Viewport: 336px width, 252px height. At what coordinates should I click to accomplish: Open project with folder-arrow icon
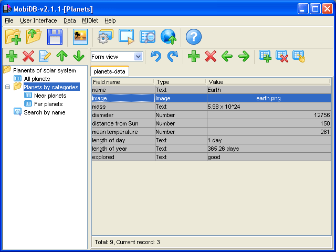tap(34, 37)
